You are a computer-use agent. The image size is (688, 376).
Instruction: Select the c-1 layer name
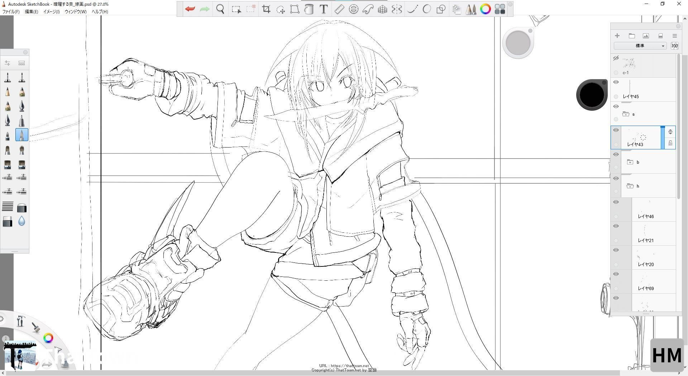click(626, 73)
